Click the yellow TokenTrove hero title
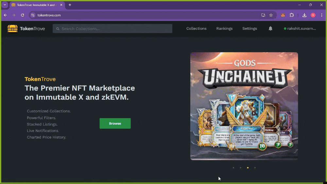This screenshot has width=327, height=184. [x=40, y=79]
